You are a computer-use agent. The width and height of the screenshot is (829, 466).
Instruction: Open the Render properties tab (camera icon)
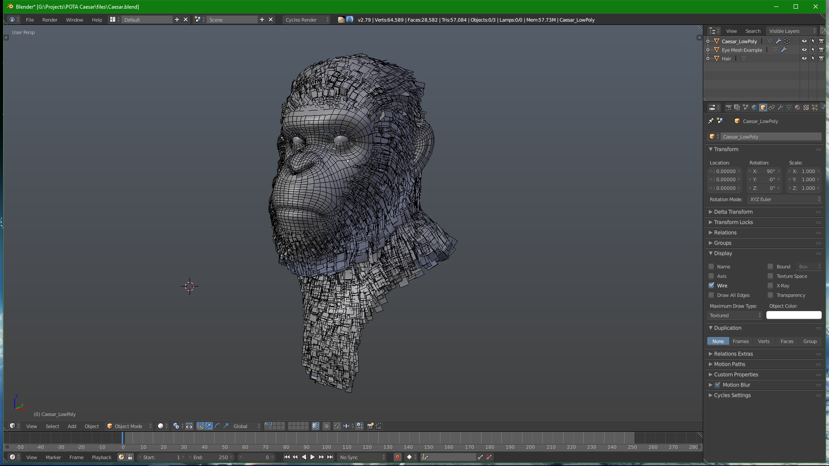pyautogui.click(x=728, y=107)
